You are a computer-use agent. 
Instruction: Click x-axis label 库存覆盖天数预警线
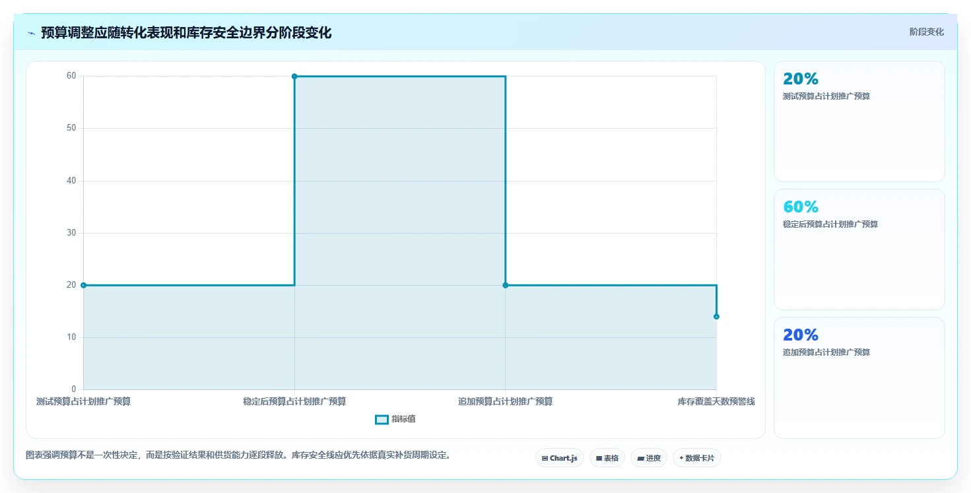pos(716,401)
